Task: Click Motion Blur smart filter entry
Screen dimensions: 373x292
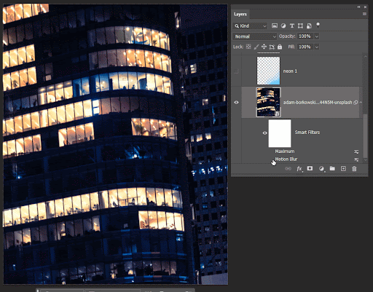Action: pyautogui.click(x=286, y=159)
